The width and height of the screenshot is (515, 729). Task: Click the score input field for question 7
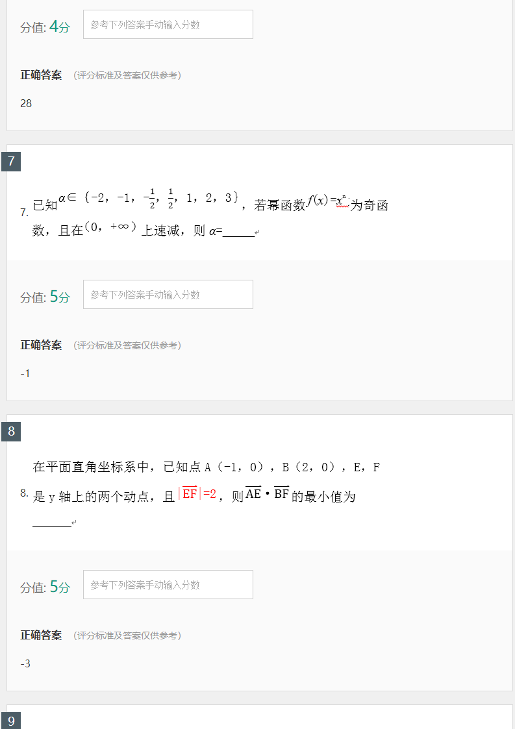point(168,294)
